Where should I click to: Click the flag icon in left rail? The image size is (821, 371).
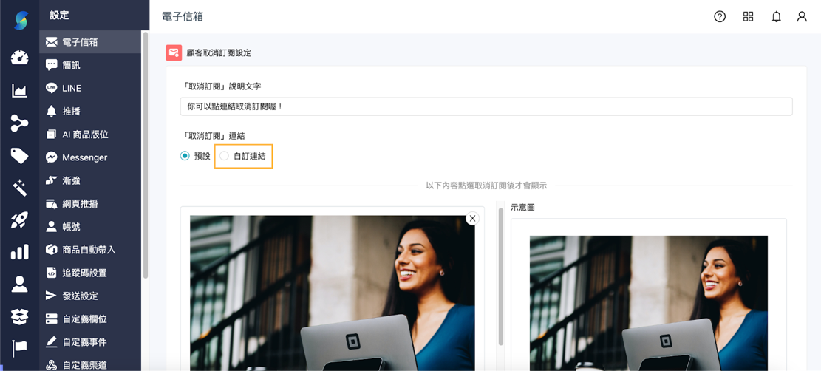coord(19,348)
